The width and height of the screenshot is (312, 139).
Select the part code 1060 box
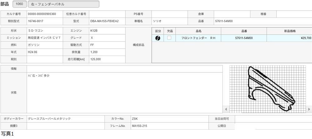19,4
